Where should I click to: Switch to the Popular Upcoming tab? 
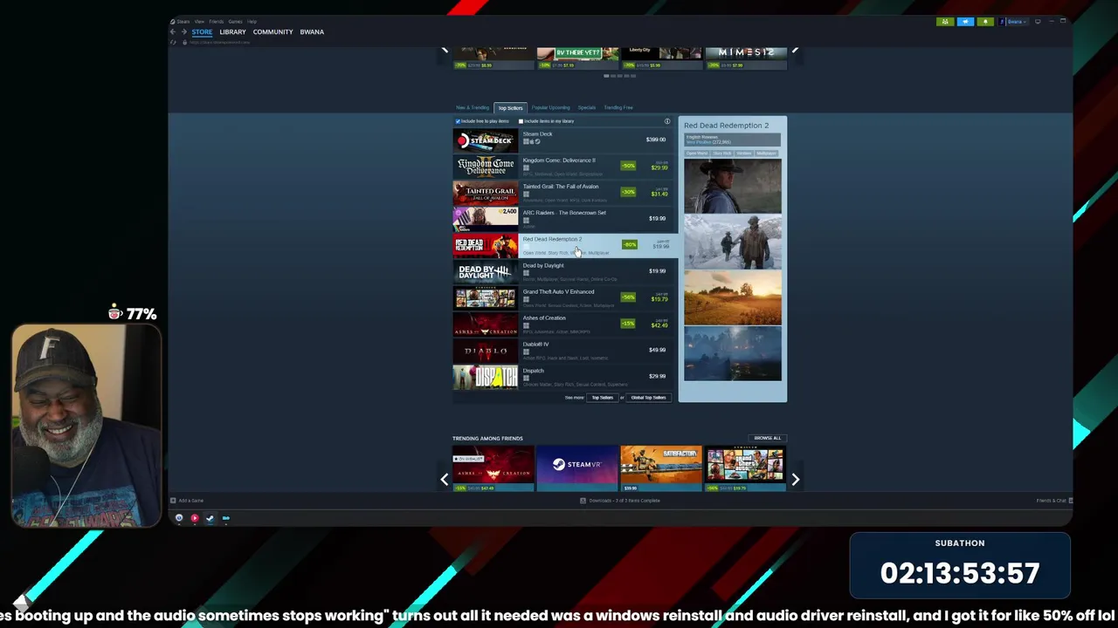(550, 107)
